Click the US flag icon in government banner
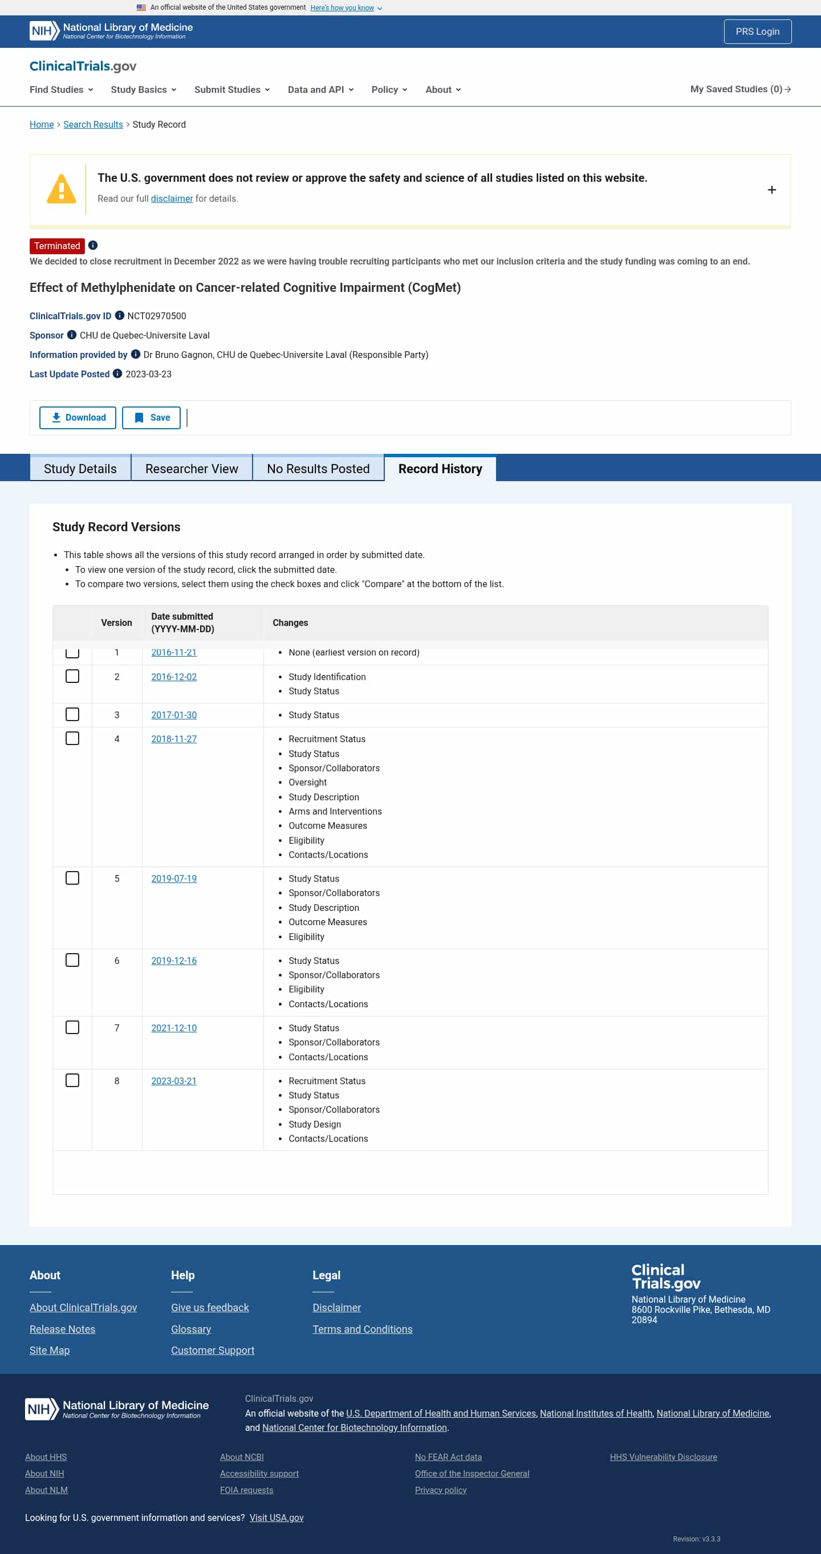This screenshot has height=1554, width=821. pyautogui.click(x=141, y=7)
